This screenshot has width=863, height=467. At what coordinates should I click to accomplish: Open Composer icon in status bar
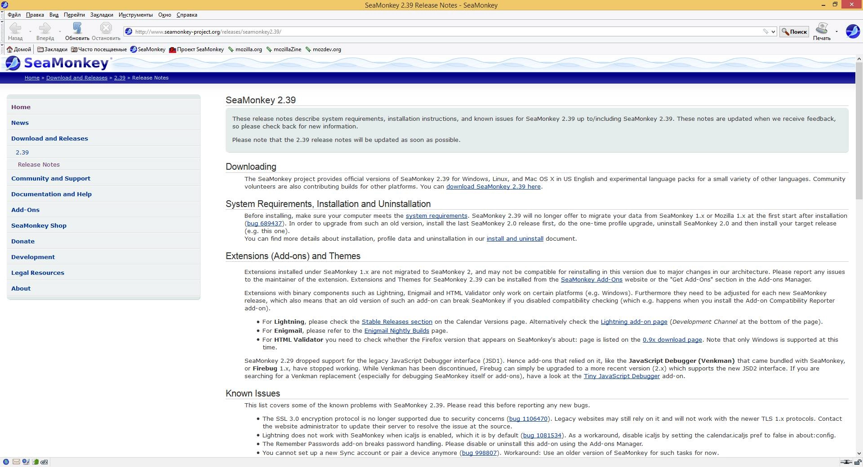(26, 462)
